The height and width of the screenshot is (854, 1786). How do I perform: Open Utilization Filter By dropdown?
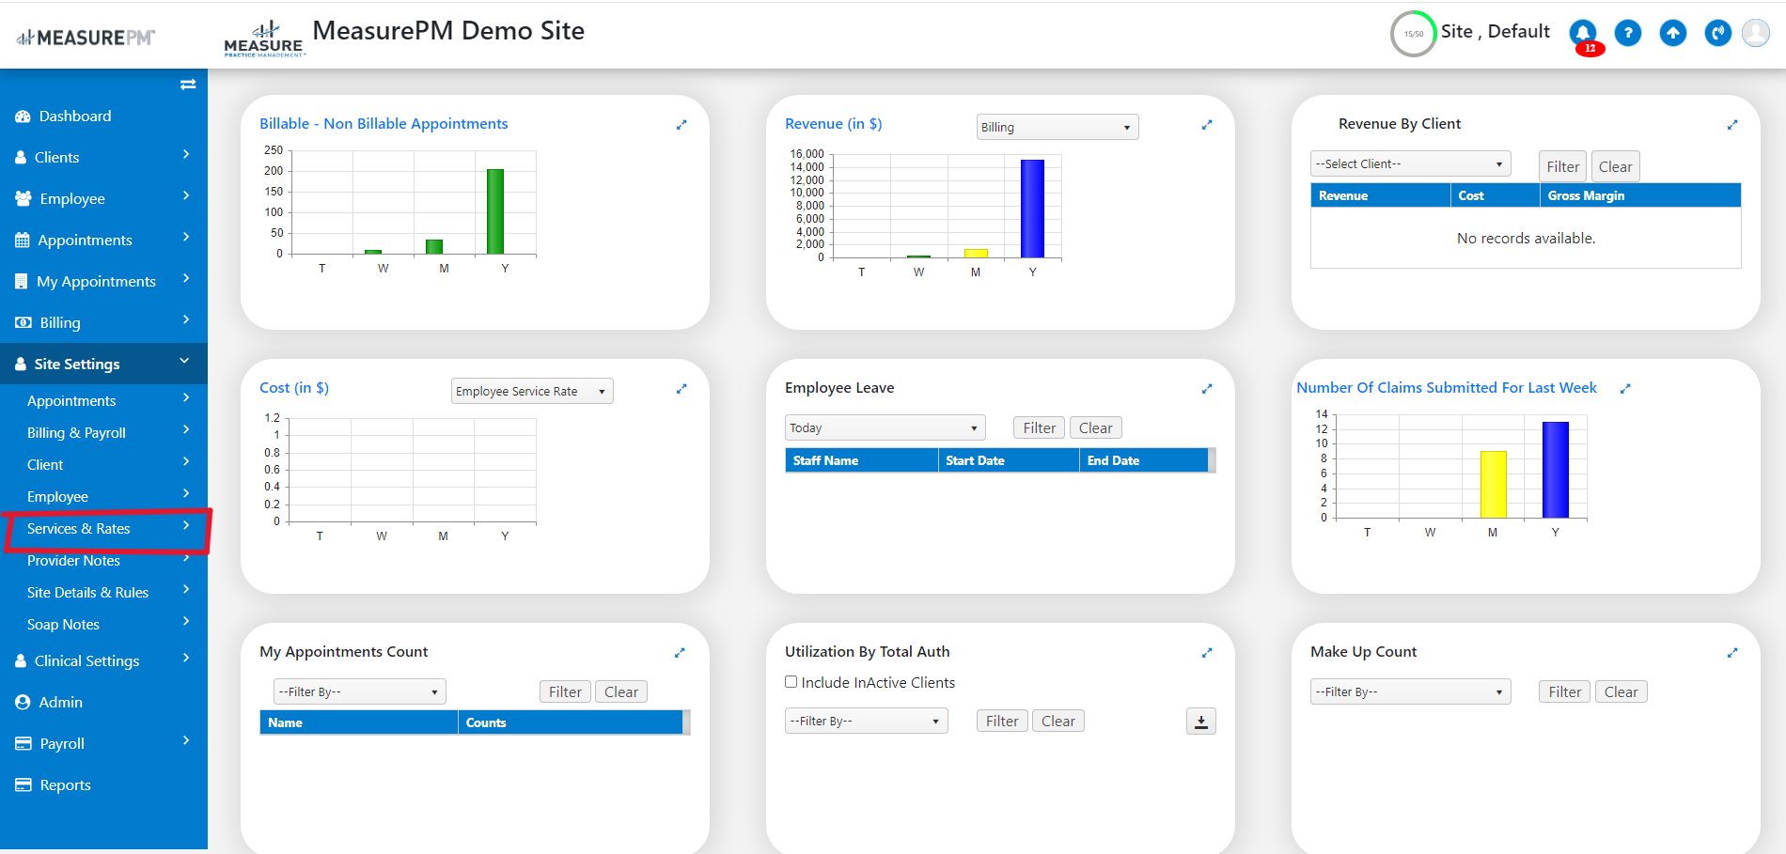click(x=866, y=721)
